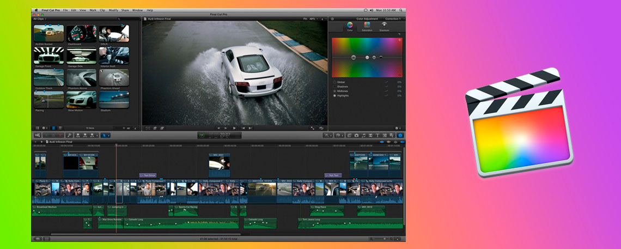The image size is (621, 249).
Task: Select the Slow Motion clip thumbnail
Action: (81, 100)
